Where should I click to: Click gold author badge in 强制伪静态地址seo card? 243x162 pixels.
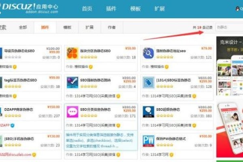(x=167, y=67)
